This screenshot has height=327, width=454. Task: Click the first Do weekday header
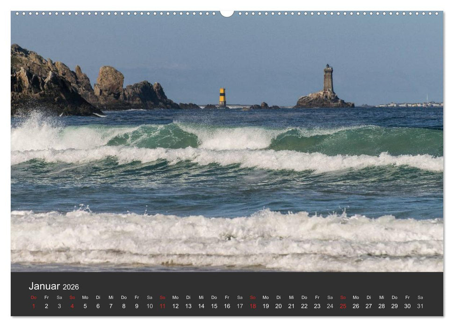(33, 297)
